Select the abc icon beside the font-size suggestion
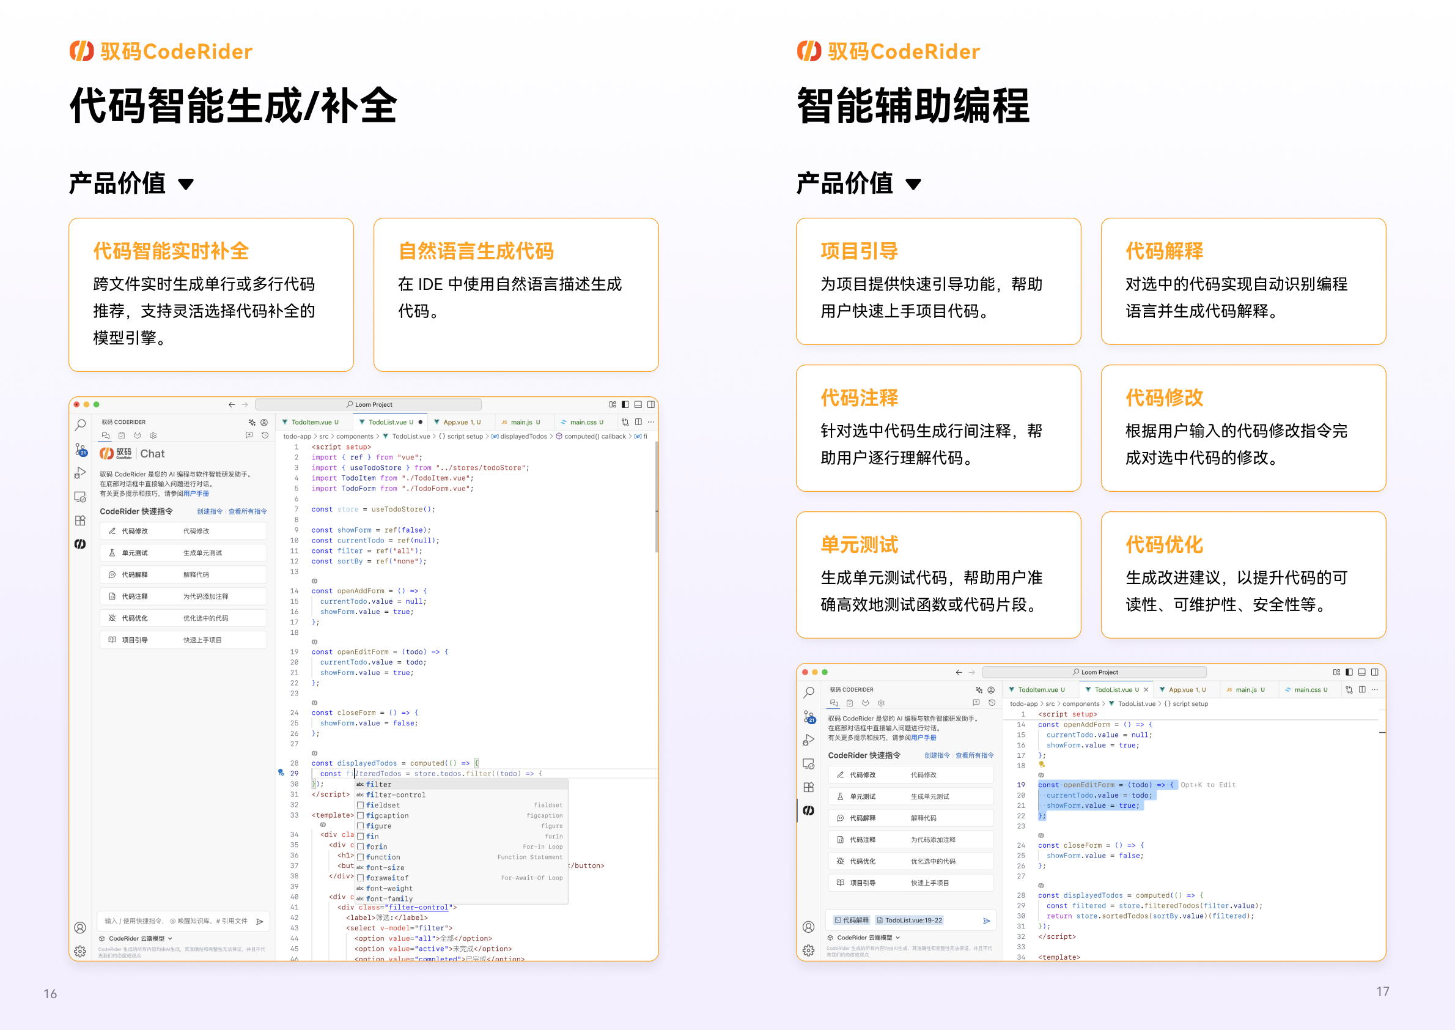The height and width of the screenshot is (1030, 1455). (360, 868)
